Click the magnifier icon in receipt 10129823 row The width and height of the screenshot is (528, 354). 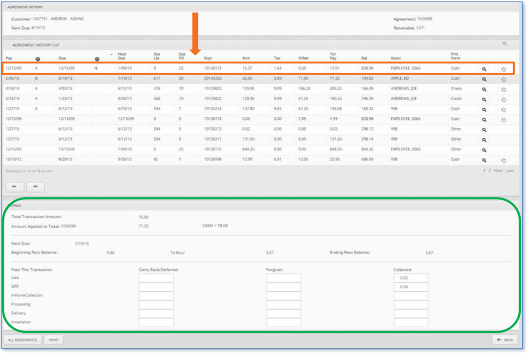tap(484, 89)
